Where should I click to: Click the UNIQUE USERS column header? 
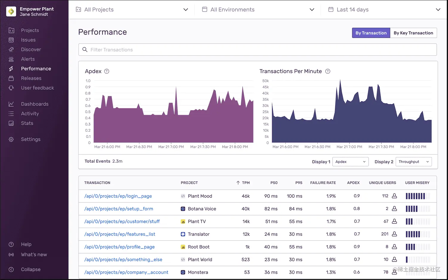pyautogui.click(x=383, y=183)
